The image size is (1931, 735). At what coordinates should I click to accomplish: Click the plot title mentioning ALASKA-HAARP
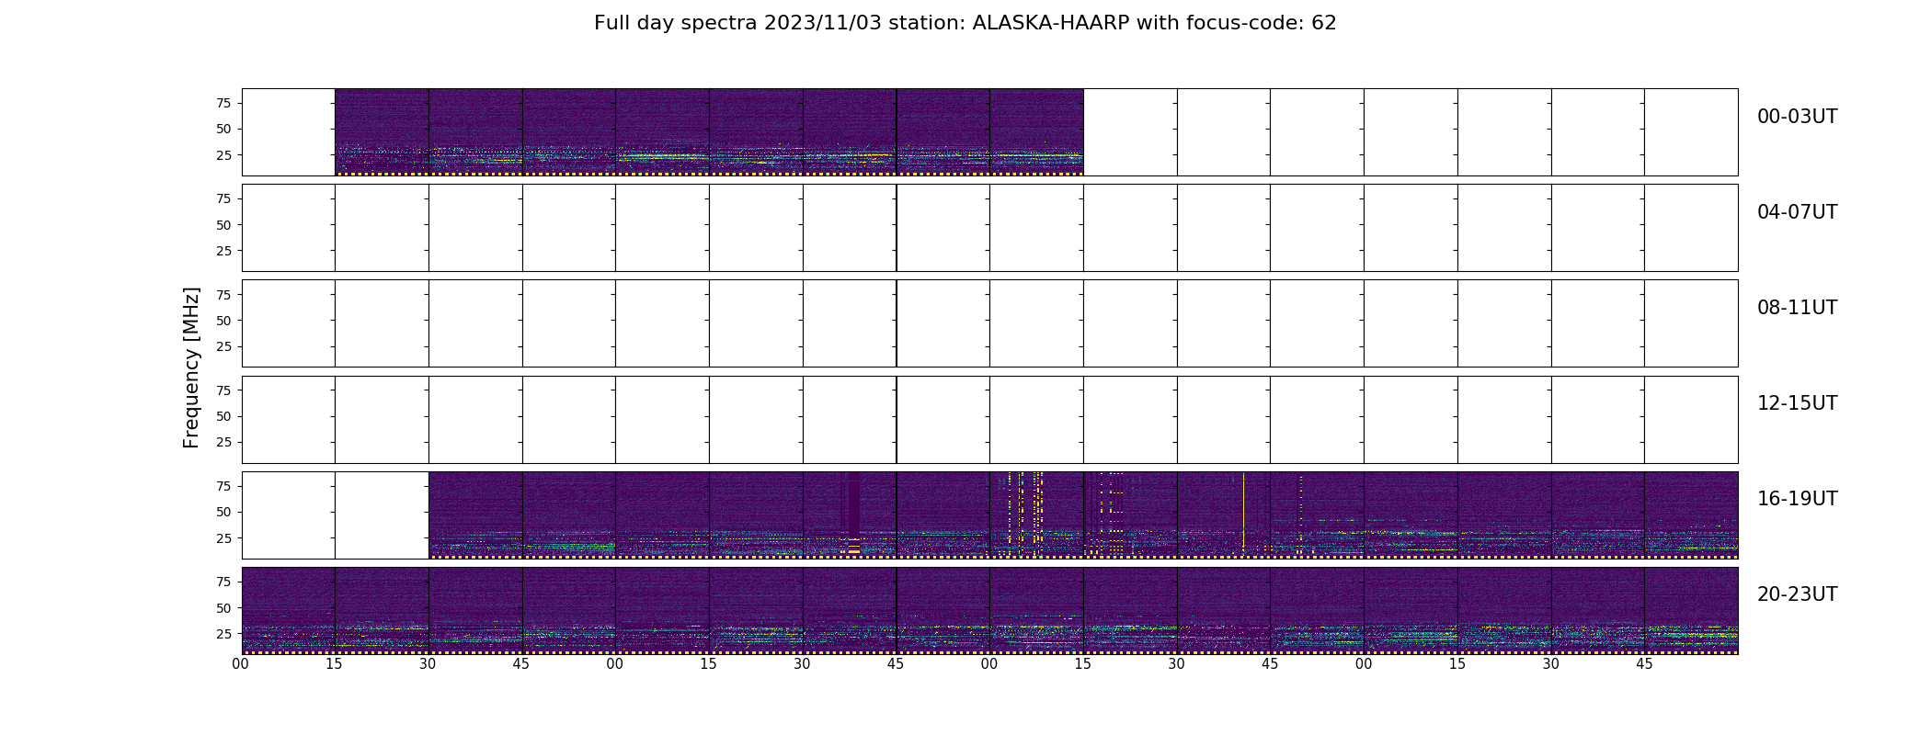(x=965, y=23)
